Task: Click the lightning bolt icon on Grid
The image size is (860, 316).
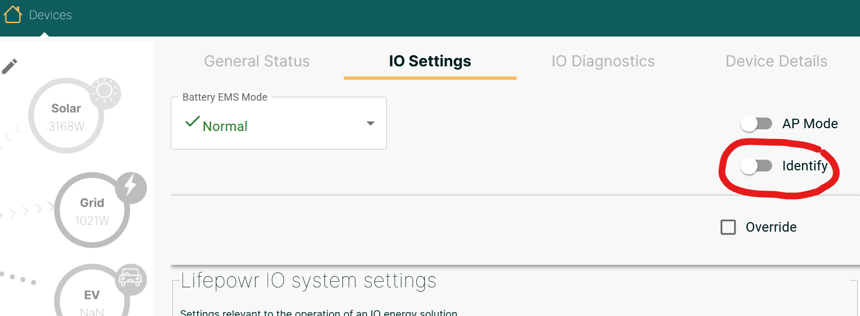Action: (x=131, y=187)
